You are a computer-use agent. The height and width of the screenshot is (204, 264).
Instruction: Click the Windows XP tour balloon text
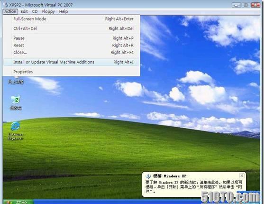[194, 187]
